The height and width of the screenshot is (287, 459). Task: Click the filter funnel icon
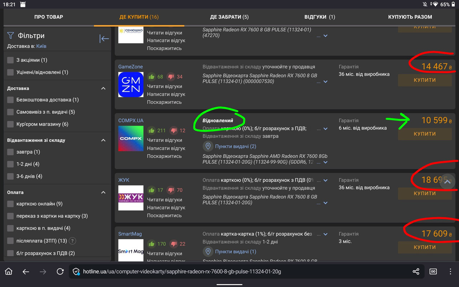pos(11,36)
